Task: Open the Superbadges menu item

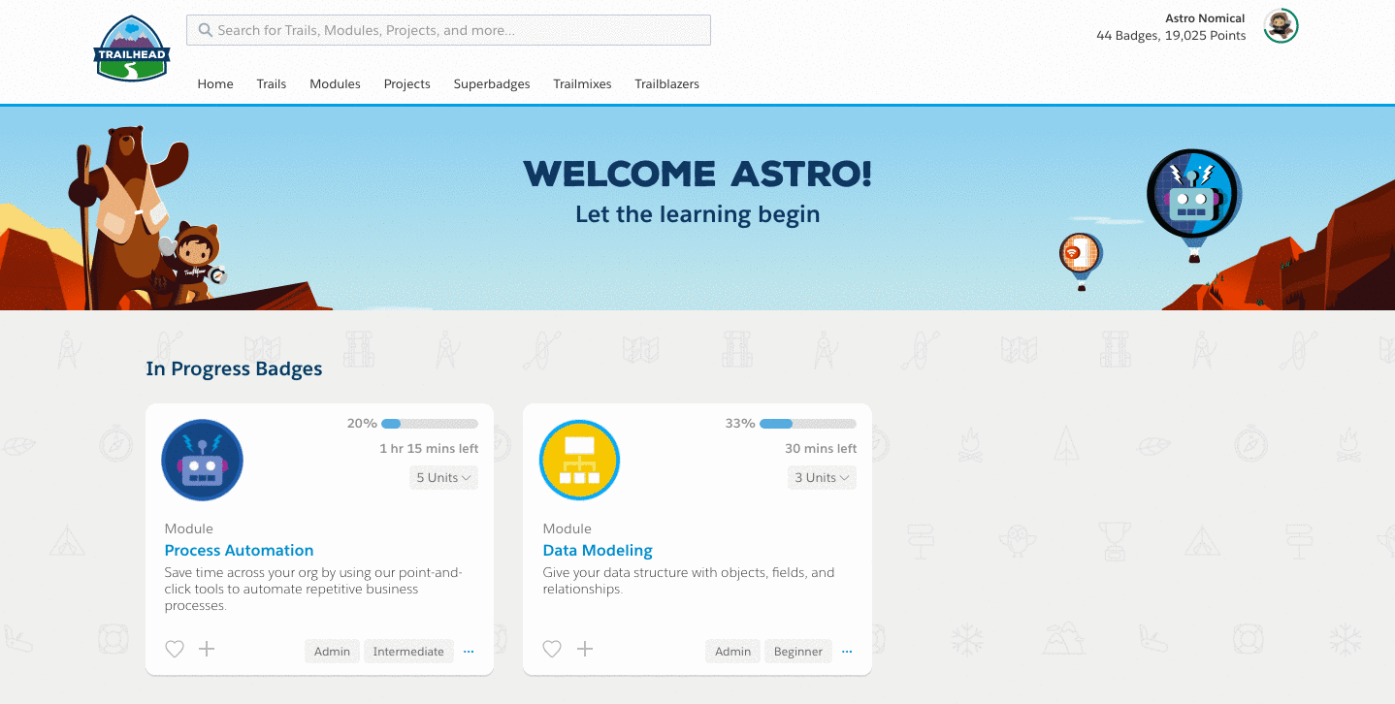Action: coord(492,84)
